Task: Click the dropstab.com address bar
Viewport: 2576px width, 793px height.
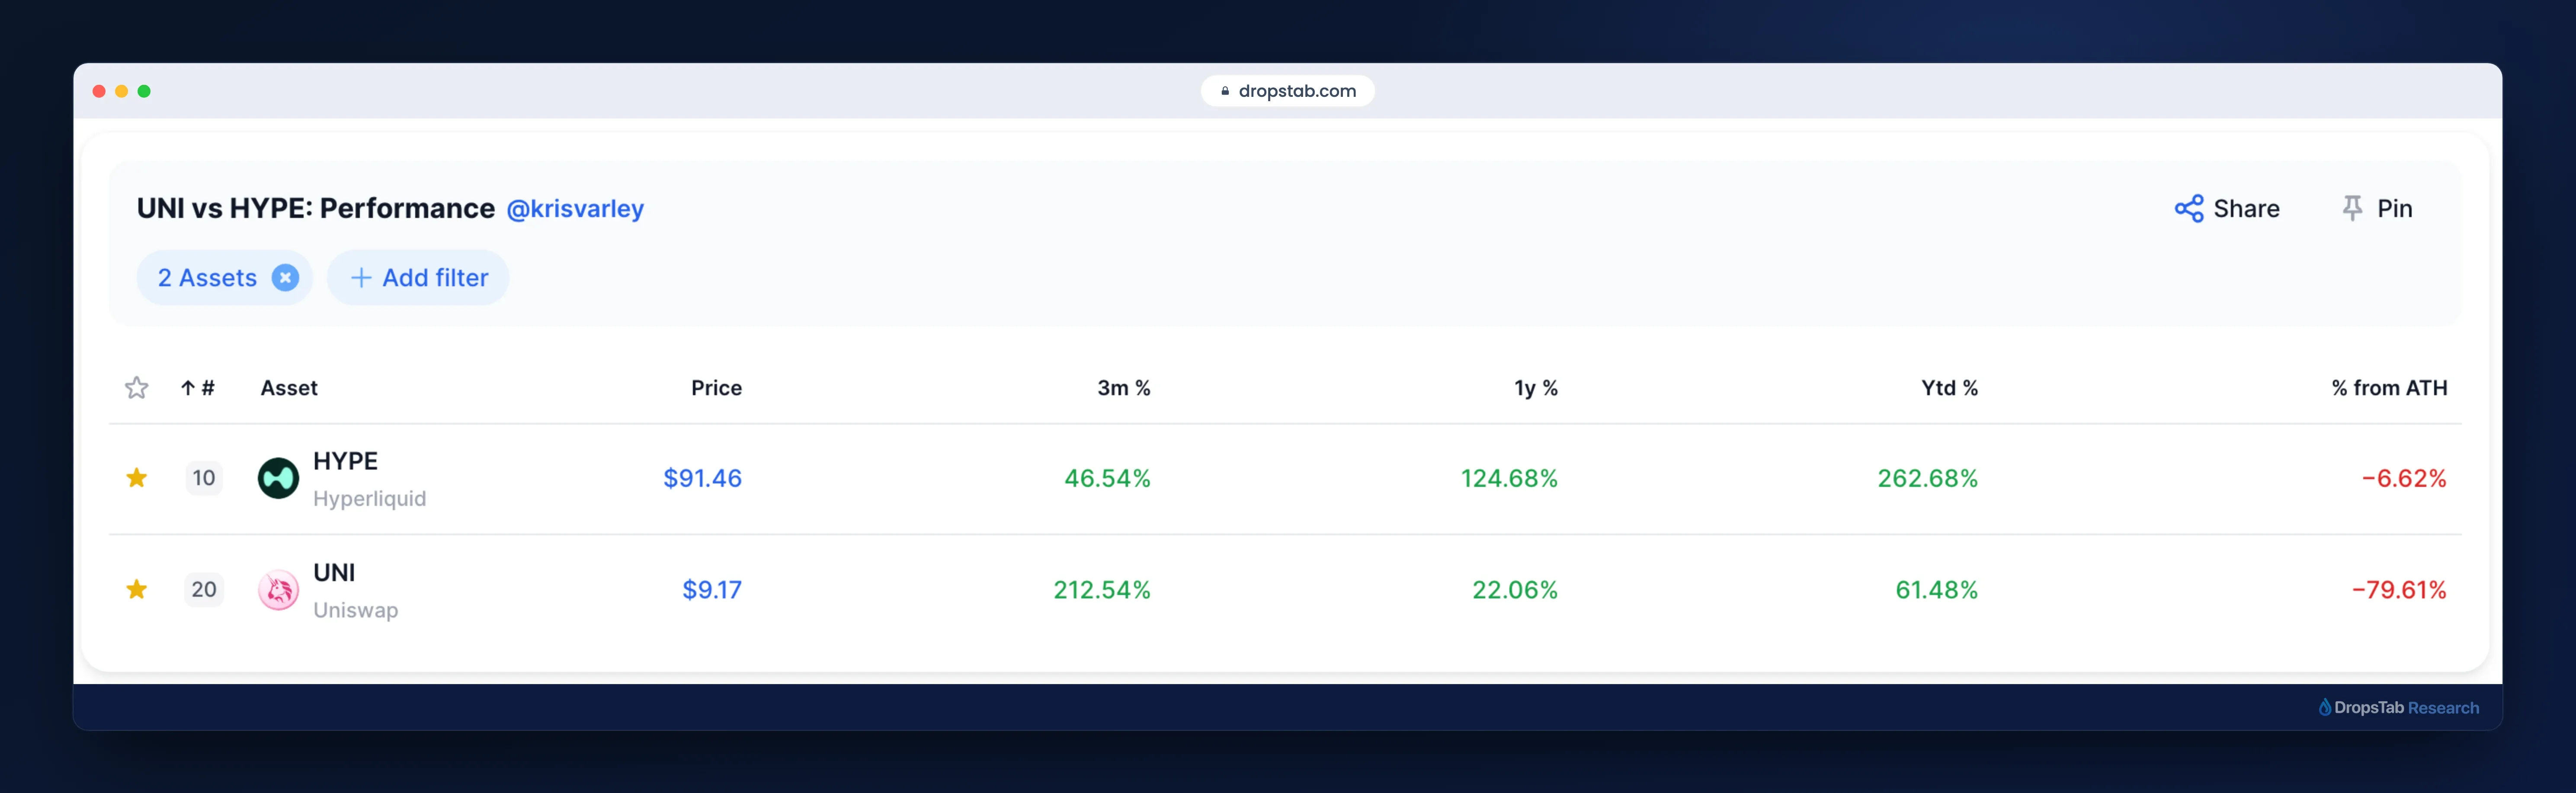Action: click(1288, 91)
